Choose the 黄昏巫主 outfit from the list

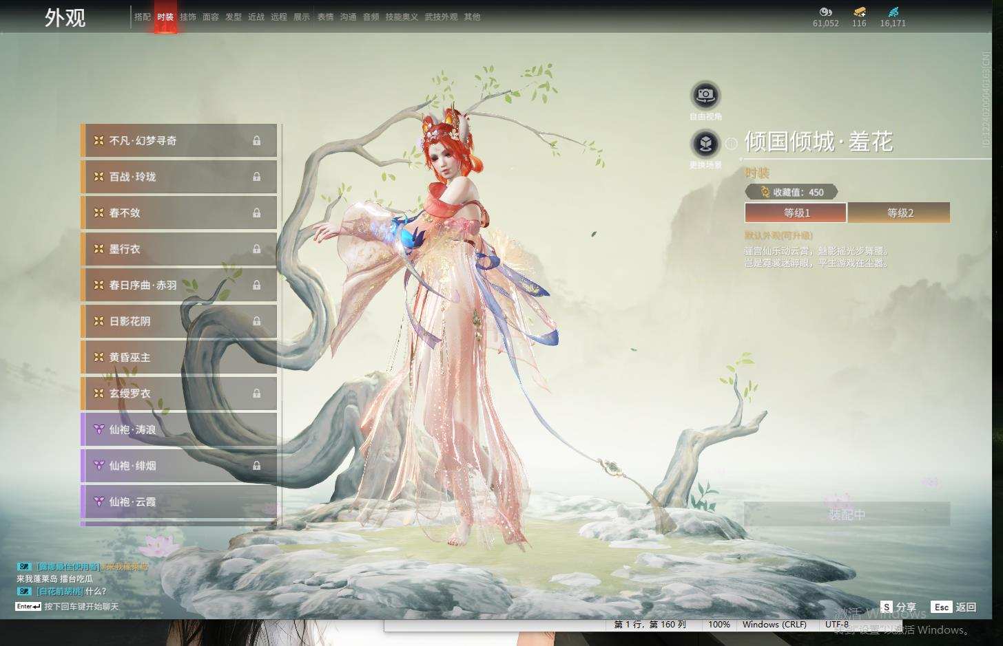click(x=179, y=357)
